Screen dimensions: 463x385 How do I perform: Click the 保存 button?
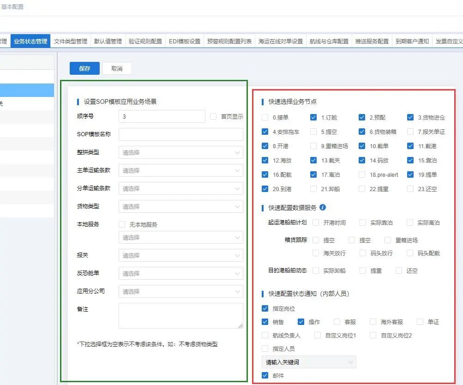[x=84, y=68]
